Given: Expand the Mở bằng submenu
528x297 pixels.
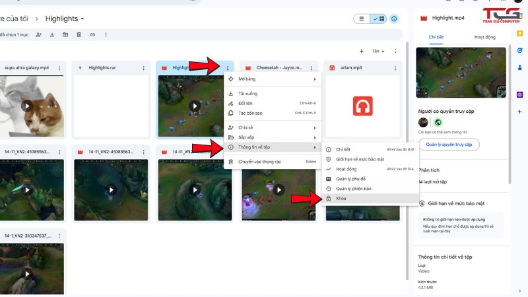Looking at the screenshot, I should tap(273, 79).
